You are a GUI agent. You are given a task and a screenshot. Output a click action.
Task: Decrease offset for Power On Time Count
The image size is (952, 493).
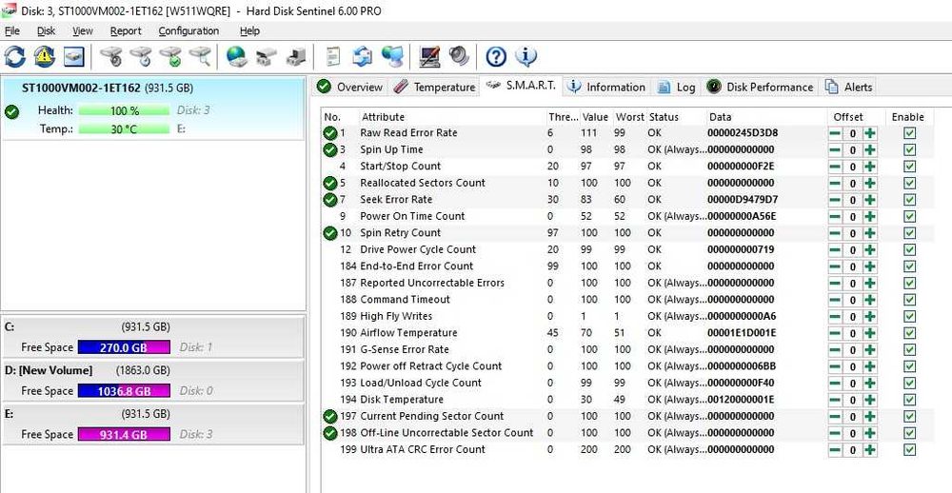pyautogui.click(x=836, y=217)
